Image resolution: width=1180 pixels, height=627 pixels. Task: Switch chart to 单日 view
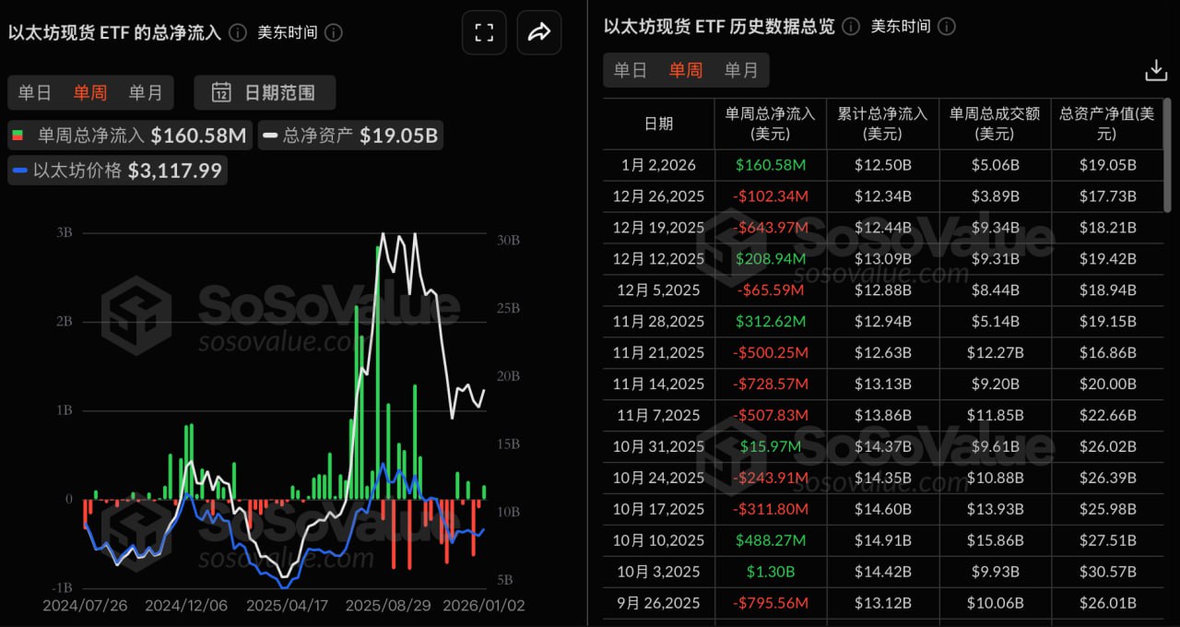[35, 92]
